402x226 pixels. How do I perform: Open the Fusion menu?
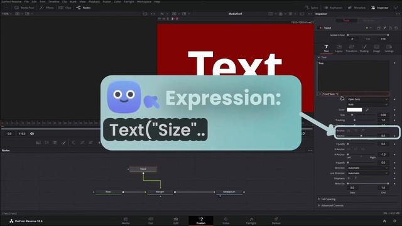point(107,1)
